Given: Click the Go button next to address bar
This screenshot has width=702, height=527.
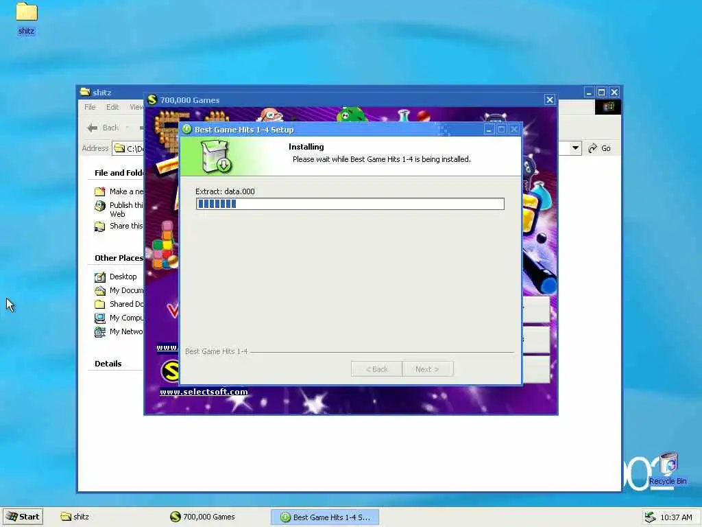Looking at the screenshot, I should tap(599, 148).
